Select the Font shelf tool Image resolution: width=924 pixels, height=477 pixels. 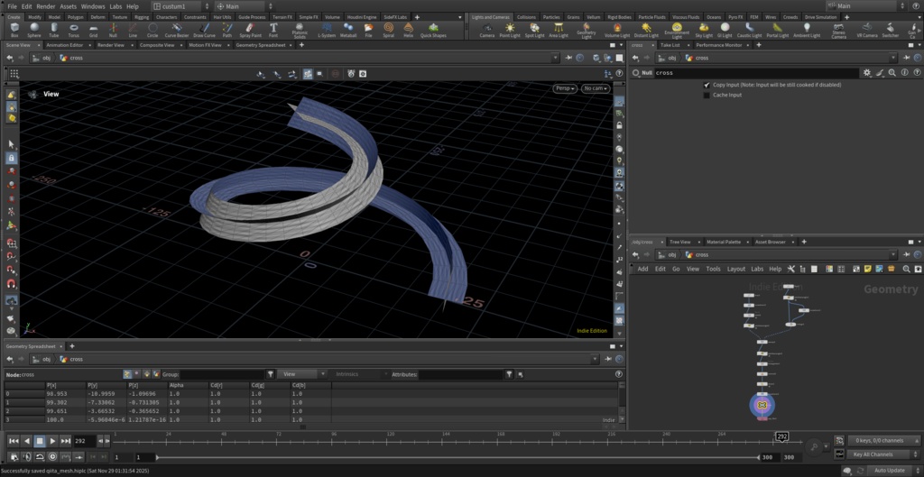coord(273,30)
